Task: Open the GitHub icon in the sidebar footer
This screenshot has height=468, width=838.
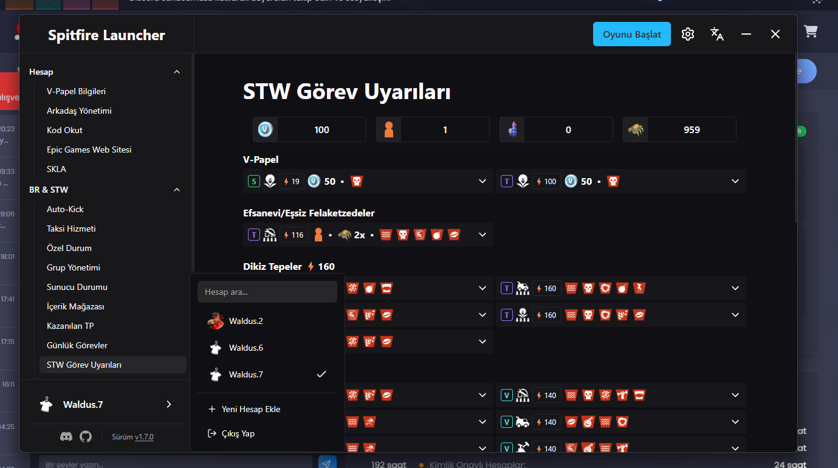Action: [x=86, y=436]
